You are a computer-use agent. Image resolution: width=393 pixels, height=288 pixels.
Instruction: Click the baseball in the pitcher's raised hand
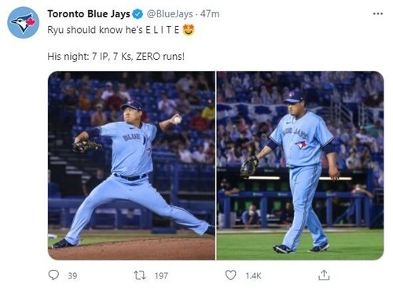(x=178, y=120)
